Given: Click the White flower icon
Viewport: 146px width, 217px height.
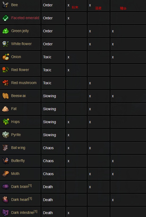Looking at the screenshot, I should point(6,44).
